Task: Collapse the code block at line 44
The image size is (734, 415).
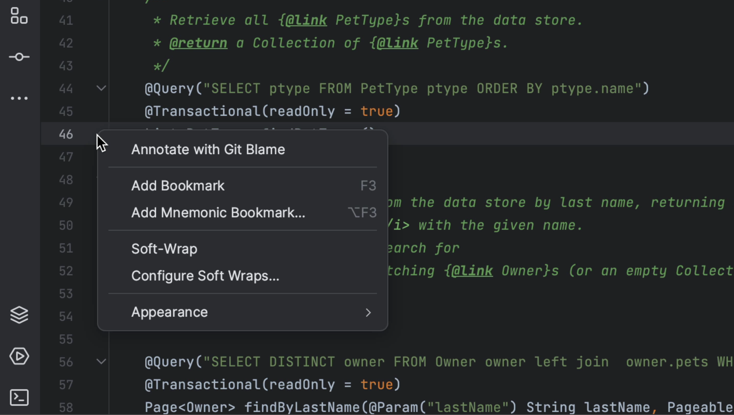Action: 101,88
